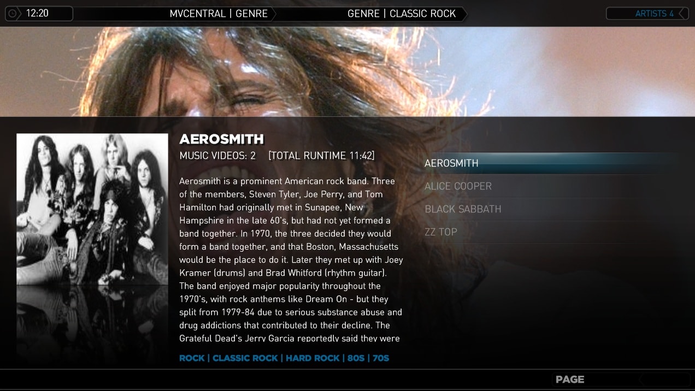The height and width of the screenshot is (391, 695).
Task: Click the TOTAL RUNTIME 11:42 text
Action: pos(322,156)
